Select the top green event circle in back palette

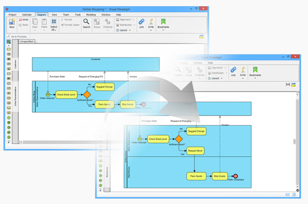[8, 117]
